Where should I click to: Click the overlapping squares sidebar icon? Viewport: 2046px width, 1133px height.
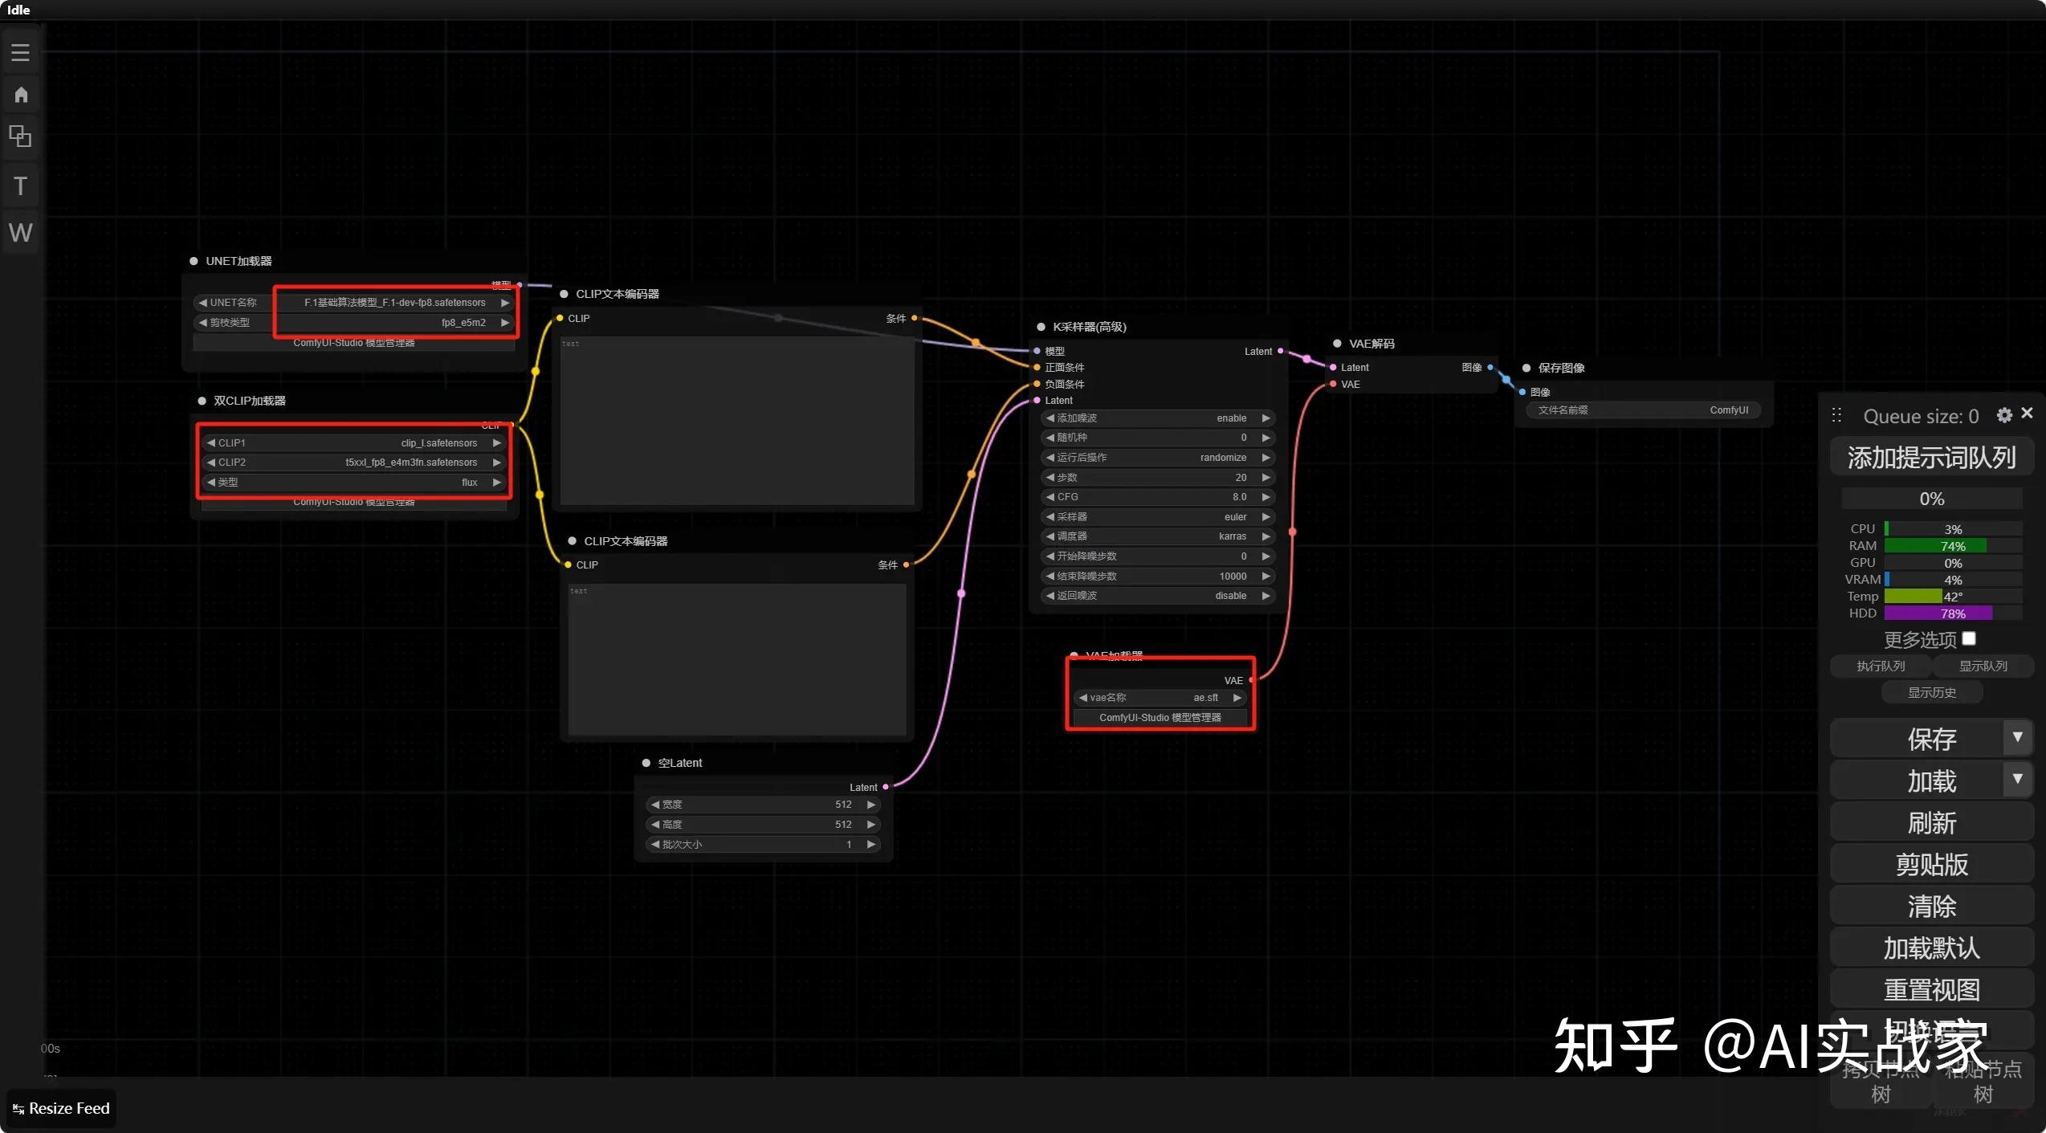[x=21, y=137]
